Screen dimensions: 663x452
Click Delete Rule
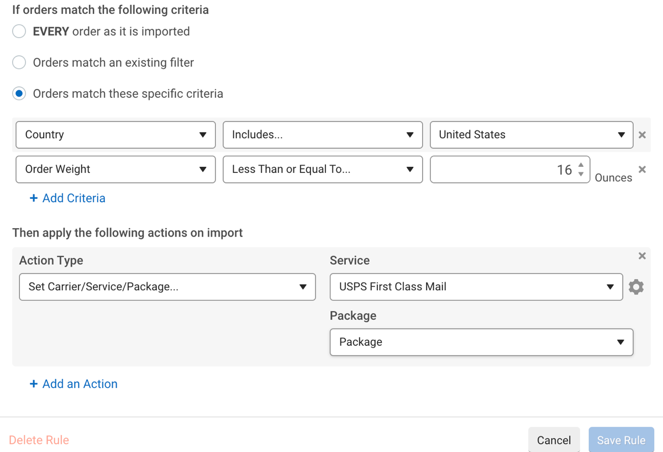click(x=39, y=440)
